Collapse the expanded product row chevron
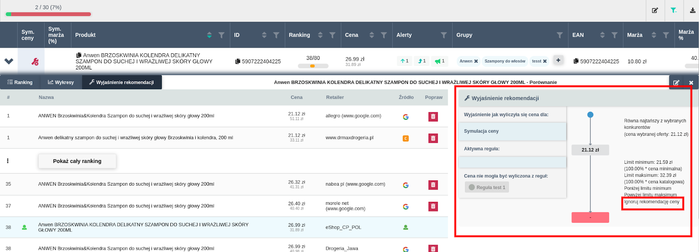This screenshot has height=252, width=699. [9, 61]
